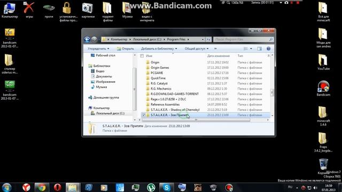Open the Добавить в библиотеку dropdown
Screen dimensions: 342x192
click(x=159, y=49)
